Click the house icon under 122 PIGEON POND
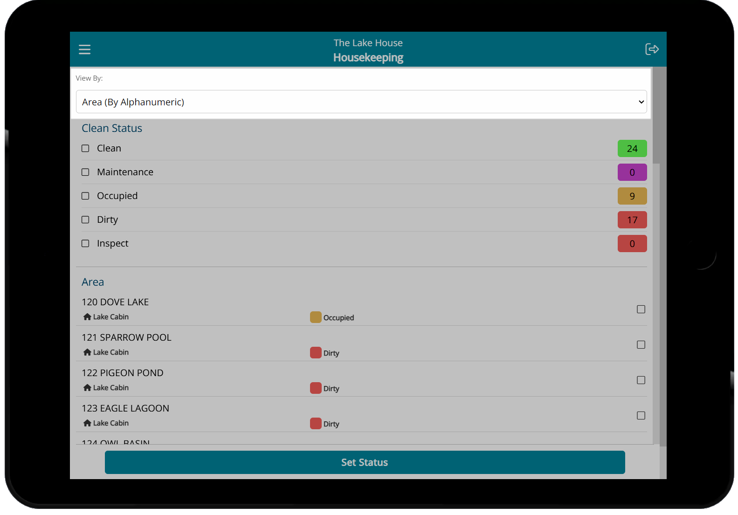 pyautogui.click(x=87, y=388)
